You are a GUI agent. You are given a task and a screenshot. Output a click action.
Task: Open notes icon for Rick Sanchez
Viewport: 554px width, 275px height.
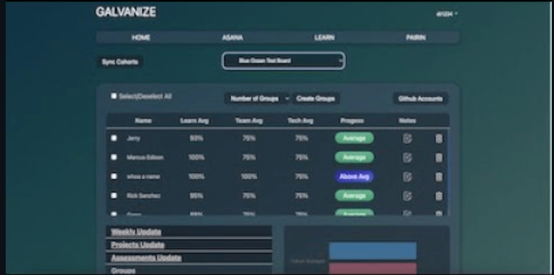pyautogui.click(x=407, y=196)
